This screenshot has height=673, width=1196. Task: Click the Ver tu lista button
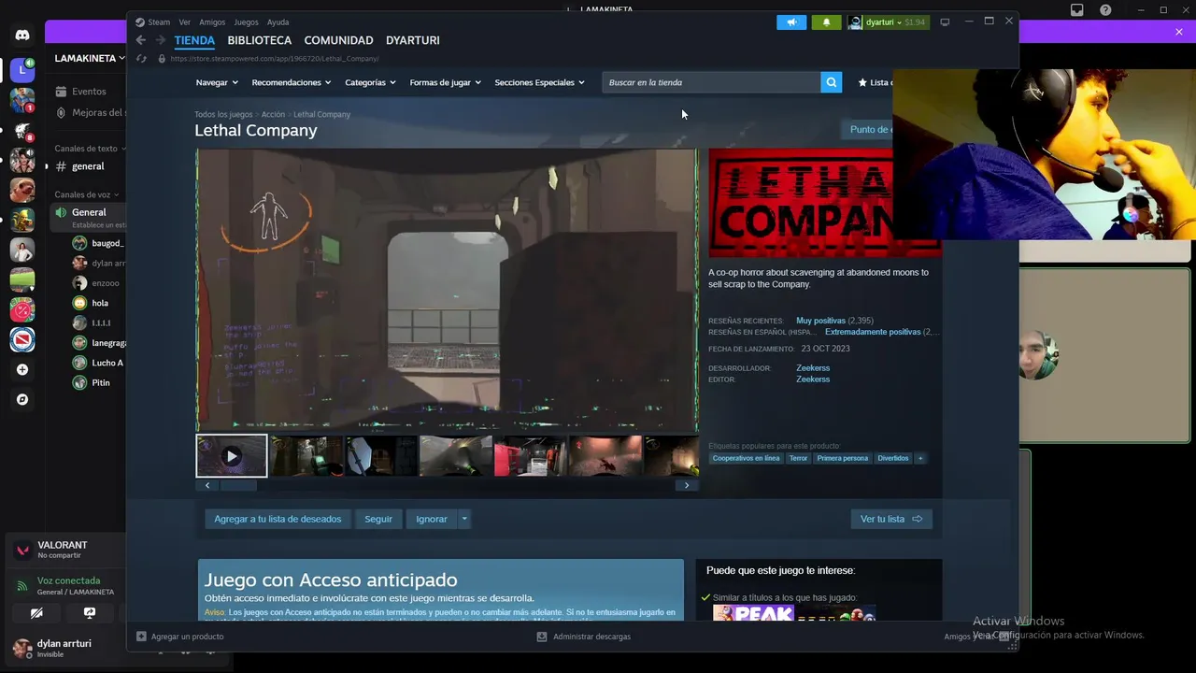(x=891, y=519)
